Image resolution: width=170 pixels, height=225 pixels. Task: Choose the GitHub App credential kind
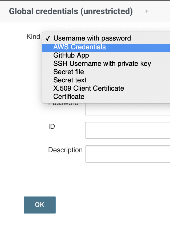(x=71, y=55)
